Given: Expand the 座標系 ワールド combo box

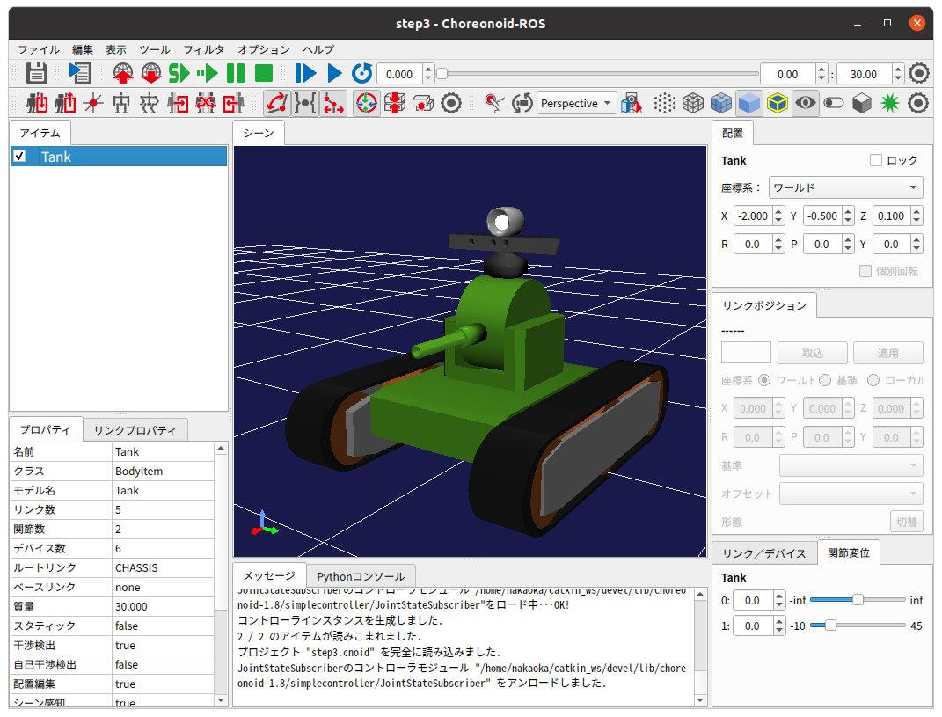Looking at the screenshot, I should pos(845,187).
